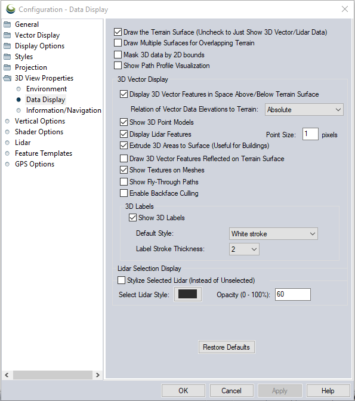The height and width of the screenshot is (401, 355).
Task: Open the Select Lidar Style color swatch
Action: pos(188,294)
